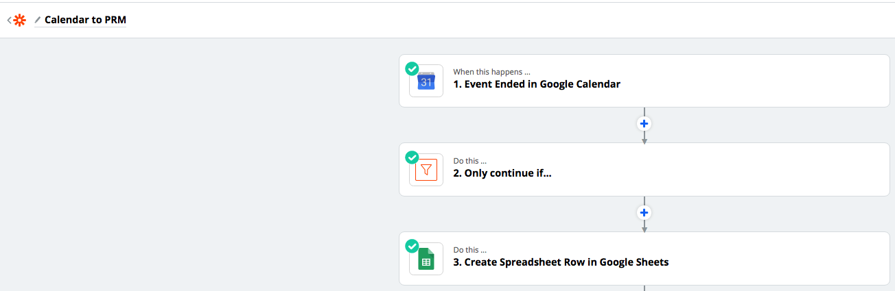Select the connector arrow below step 1
This screenshot has height=291, width=895.
(x=644, y=138)
